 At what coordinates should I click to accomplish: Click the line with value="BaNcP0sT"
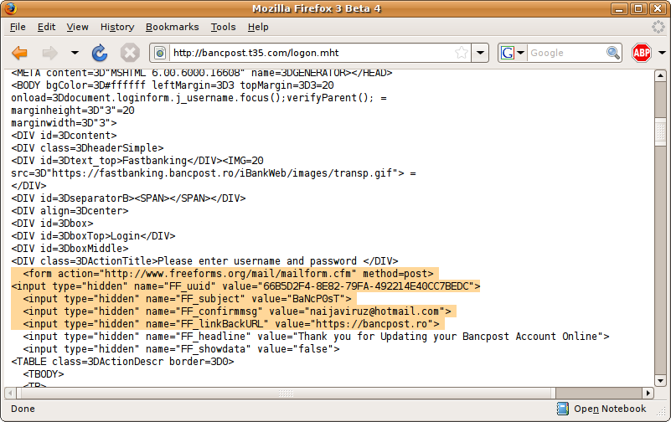point(187,298)
